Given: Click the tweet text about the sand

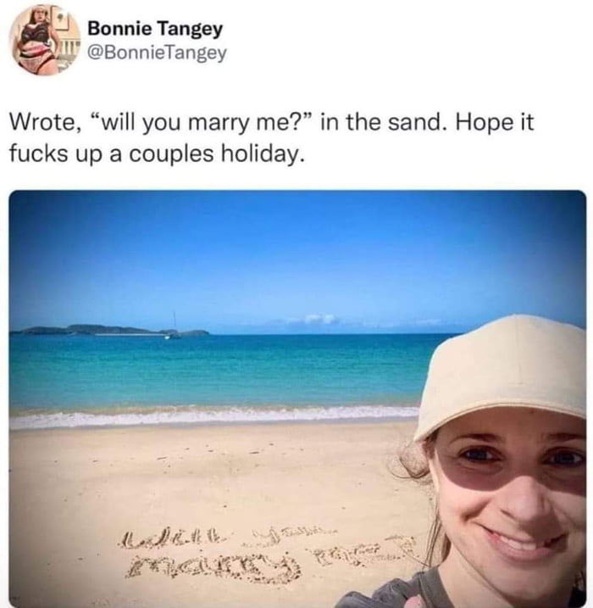Looking at the screenshot, I should pos(271,137).
